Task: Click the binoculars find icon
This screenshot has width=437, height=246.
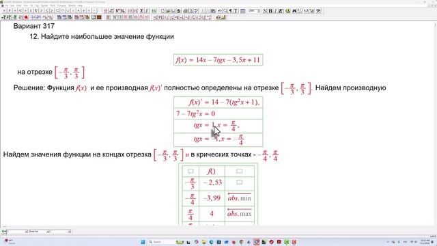Action: click(x=294, y=11)
